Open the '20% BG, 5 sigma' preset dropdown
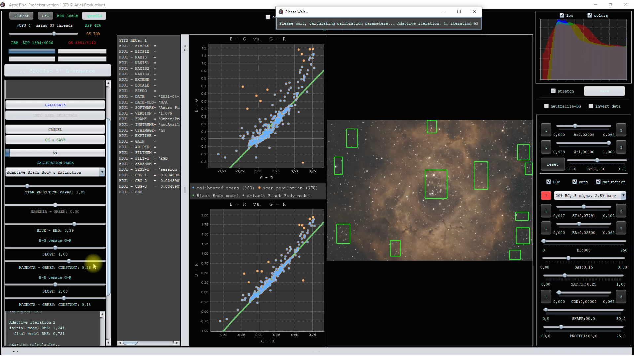This screenshot has height=356, width=634. (x=623, y=195)
